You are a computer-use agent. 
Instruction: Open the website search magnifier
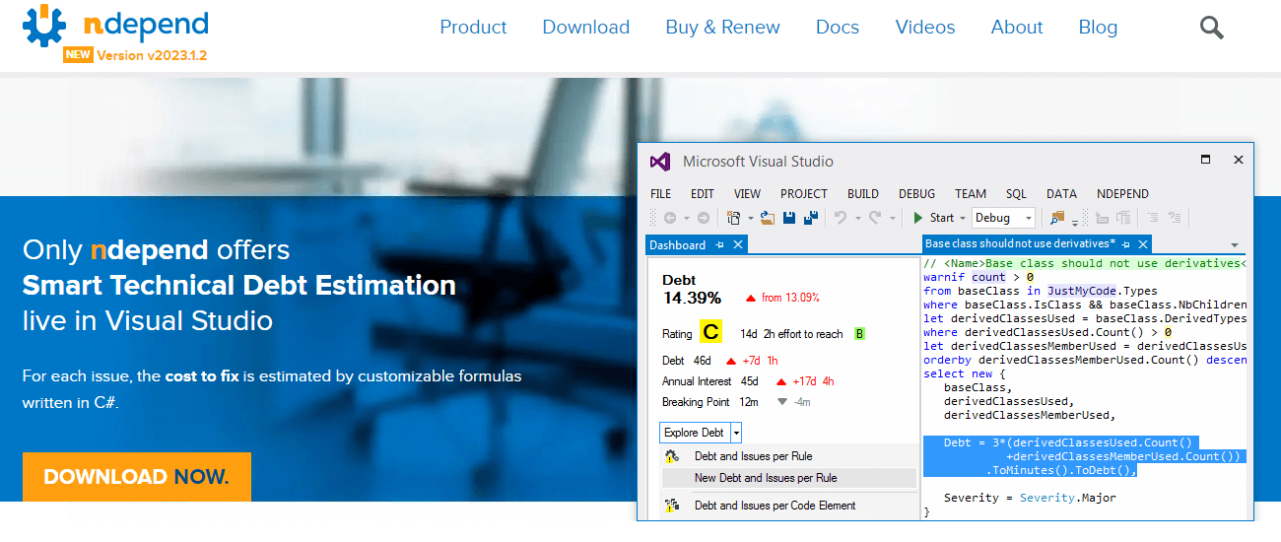click(x=1211, y=28)
